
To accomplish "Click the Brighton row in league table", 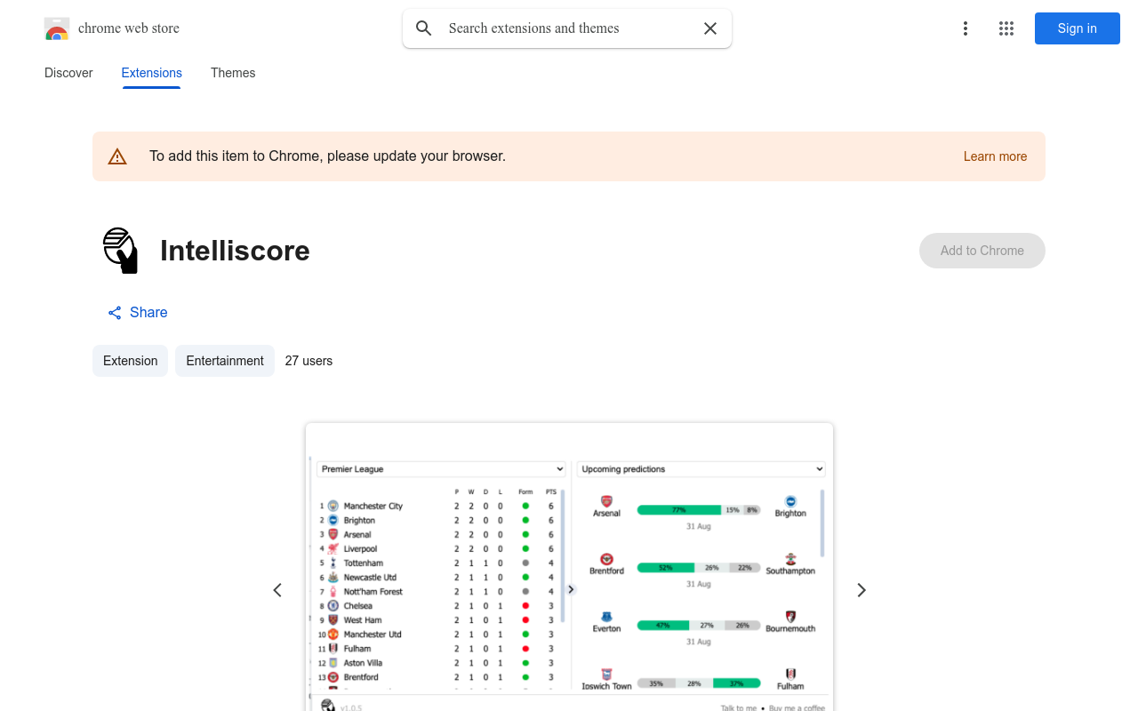I will [x=437, y=520].
